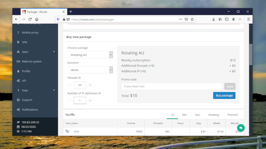The height and width of the screenshot is (149, 266).
Task: Increase Threads with plus button
Action: [x=90, y=85]
